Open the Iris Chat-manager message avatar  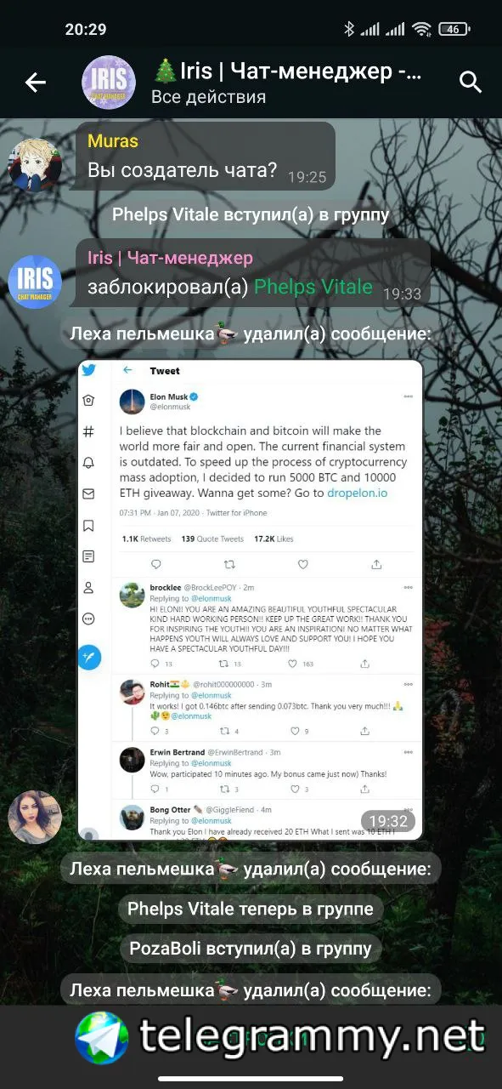(35, 281)
